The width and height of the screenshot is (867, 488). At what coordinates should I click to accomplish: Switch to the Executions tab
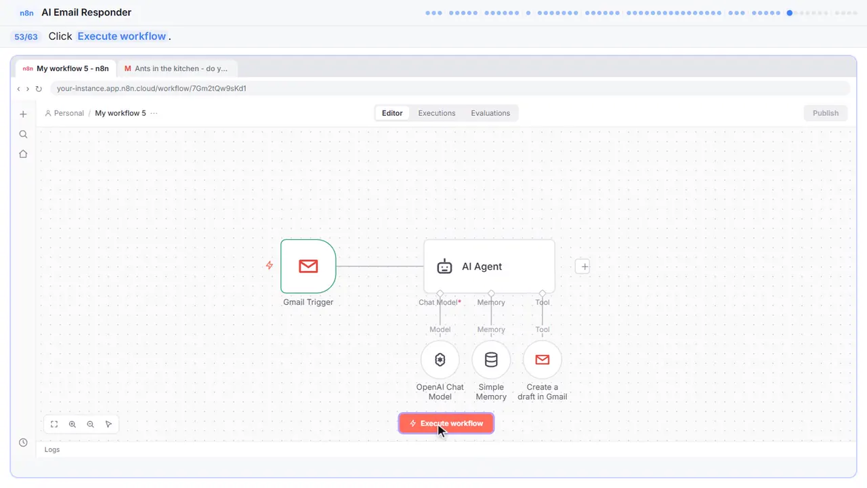(437, 113)
